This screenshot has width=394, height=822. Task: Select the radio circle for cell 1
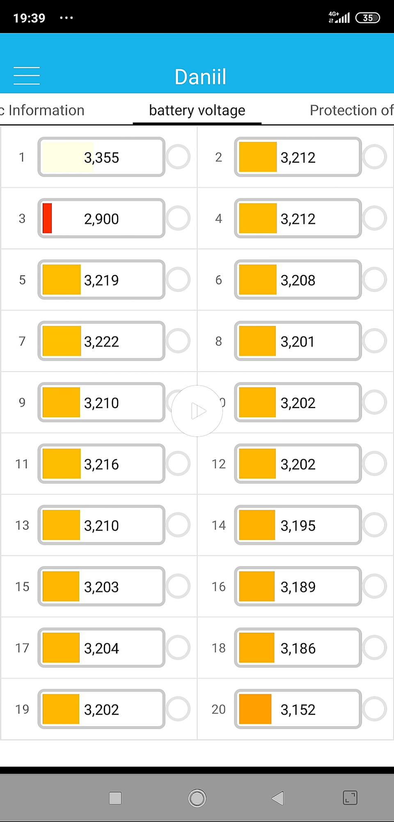(x=178, y=157)
